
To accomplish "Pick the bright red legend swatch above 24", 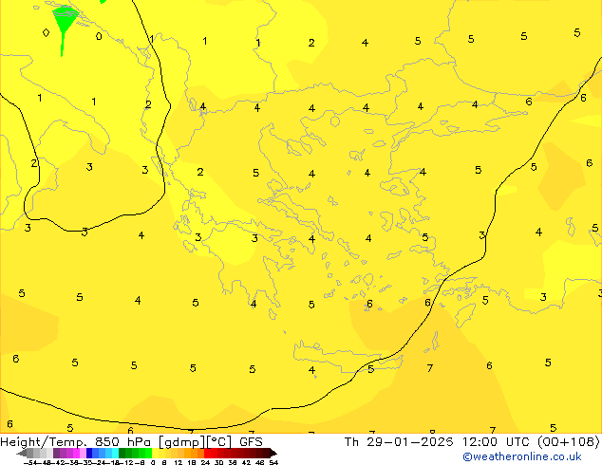I will point(208,453).
